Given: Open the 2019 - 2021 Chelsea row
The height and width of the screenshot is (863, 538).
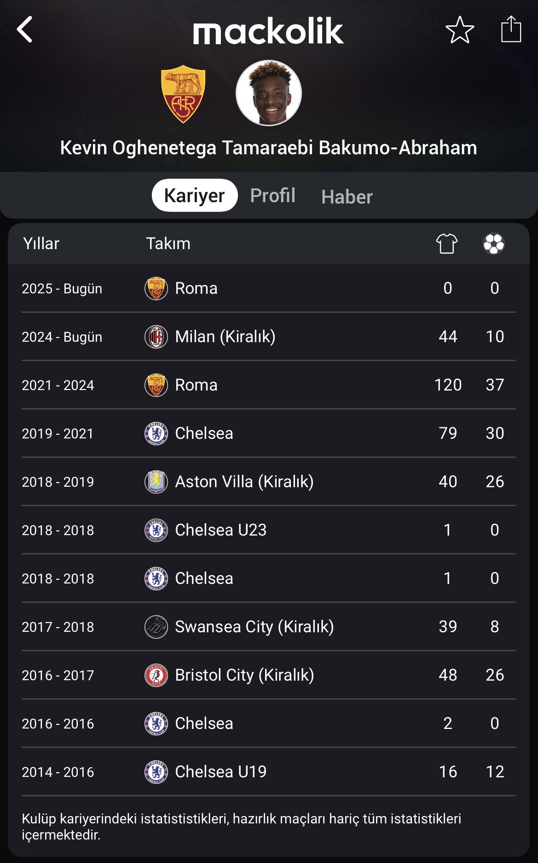Looking at the screenshot, I should point(269,433).
